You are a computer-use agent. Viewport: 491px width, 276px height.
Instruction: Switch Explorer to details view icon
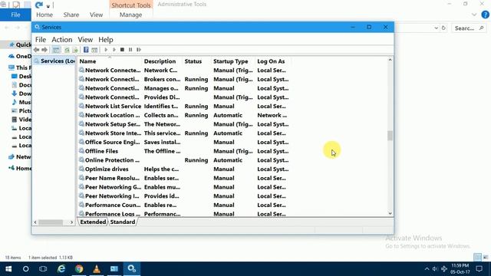pos(477,258)
